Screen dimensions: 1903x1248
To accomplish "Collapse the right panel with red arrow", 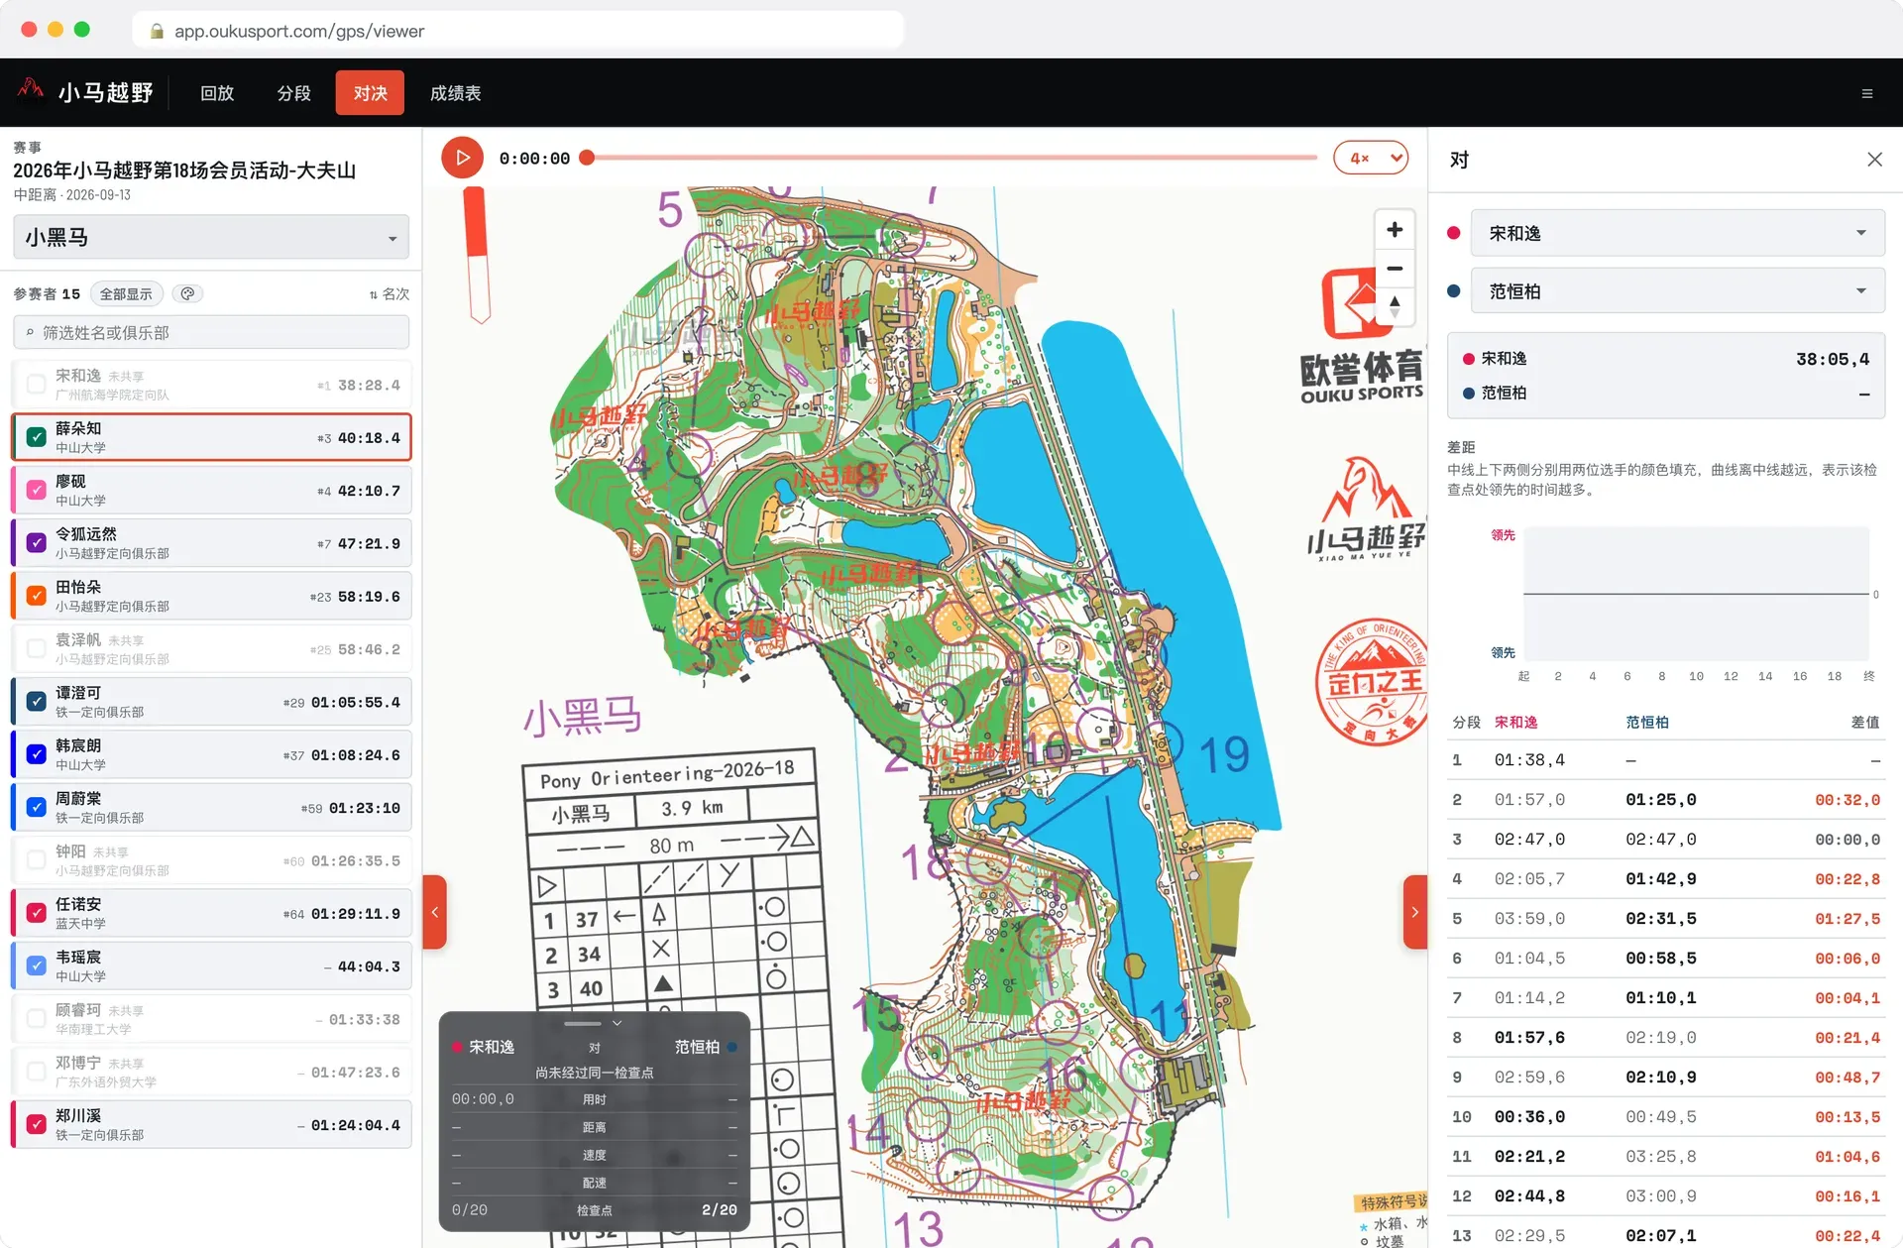I will tap(1414, 912).
